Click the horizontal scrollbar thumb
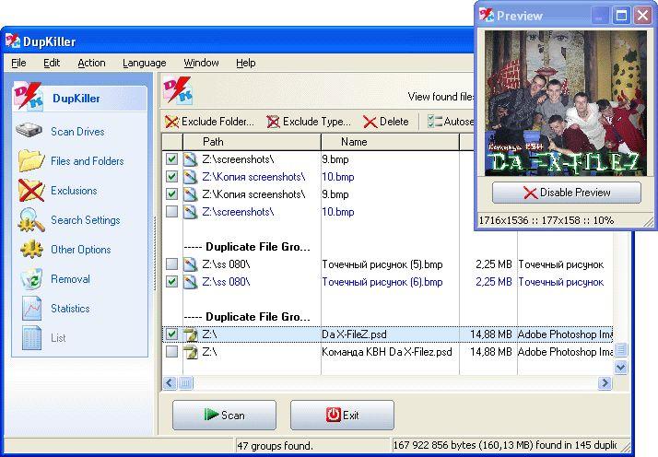 tap(185, 382)
